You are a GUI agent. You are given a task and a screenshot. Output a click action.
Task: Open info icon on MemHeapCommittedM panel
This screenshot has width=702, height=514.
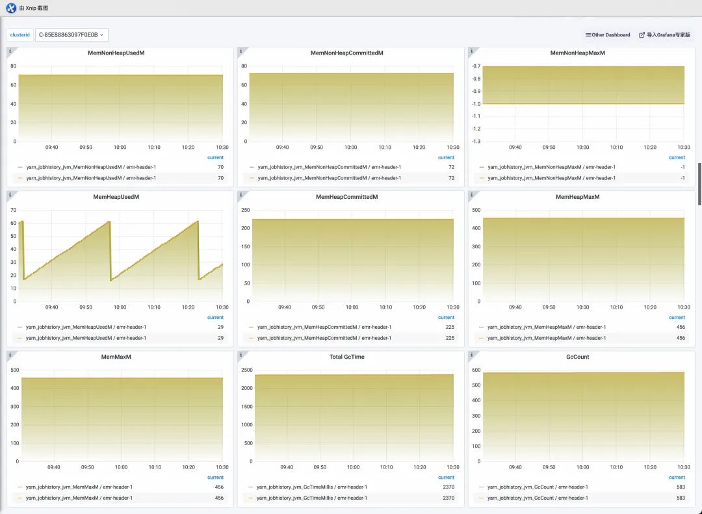[x=241, y=195]
